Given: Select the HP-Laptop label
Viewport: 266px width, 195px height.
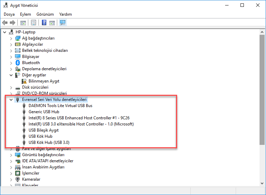Looking at the screenshot, I should [26, 32].
